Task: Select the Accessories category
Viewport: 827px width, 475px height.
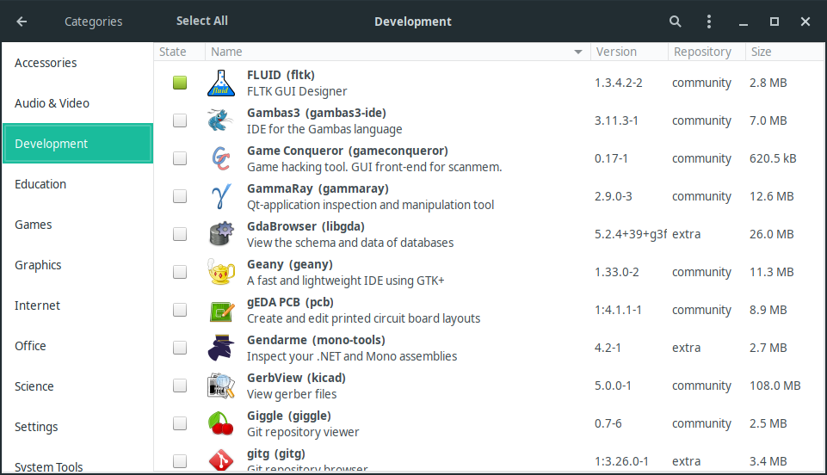Action: pos(77,63)
